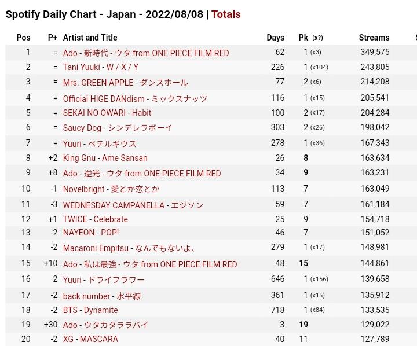
Task: Open XG artist link
Action: 68,339
